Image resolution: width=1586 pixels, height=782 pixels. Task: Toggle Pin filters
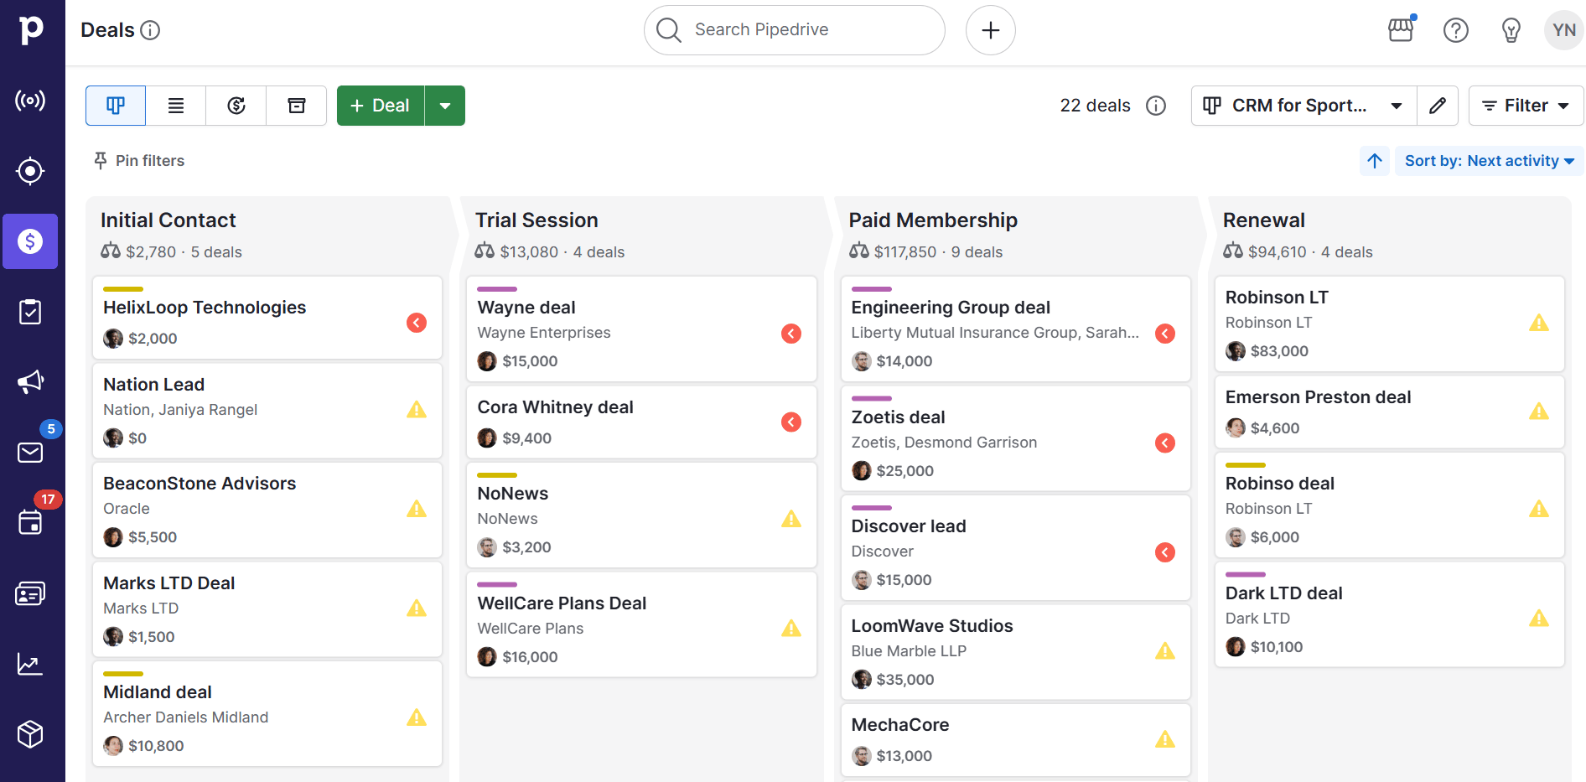[138, 160]
